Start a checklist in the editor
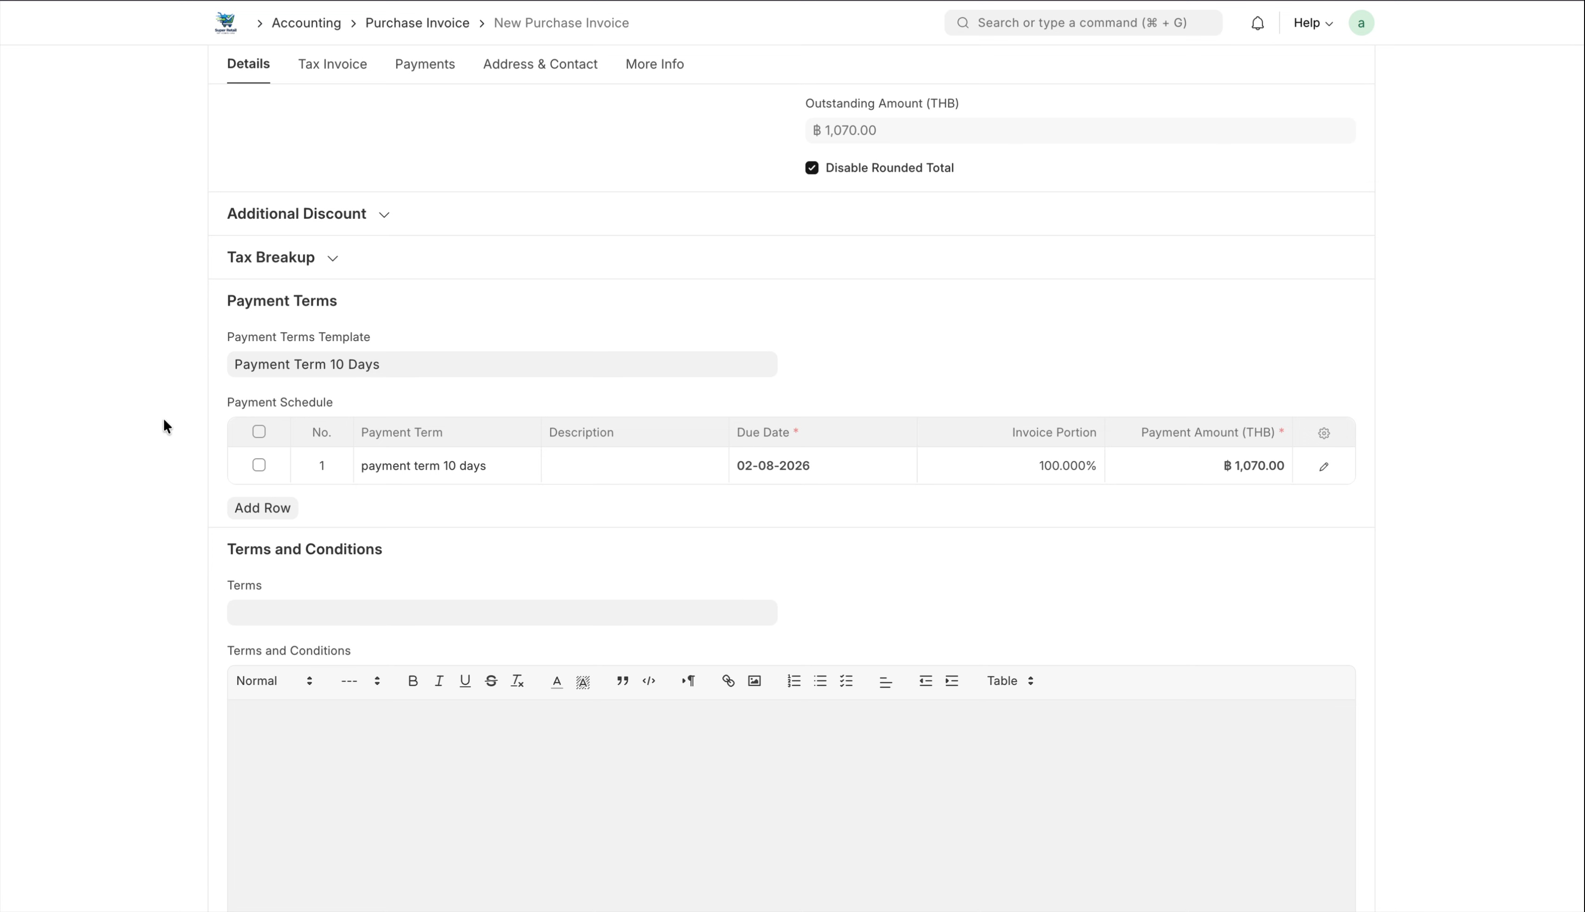Viewport: 1585px width, 912px height. 846,681
